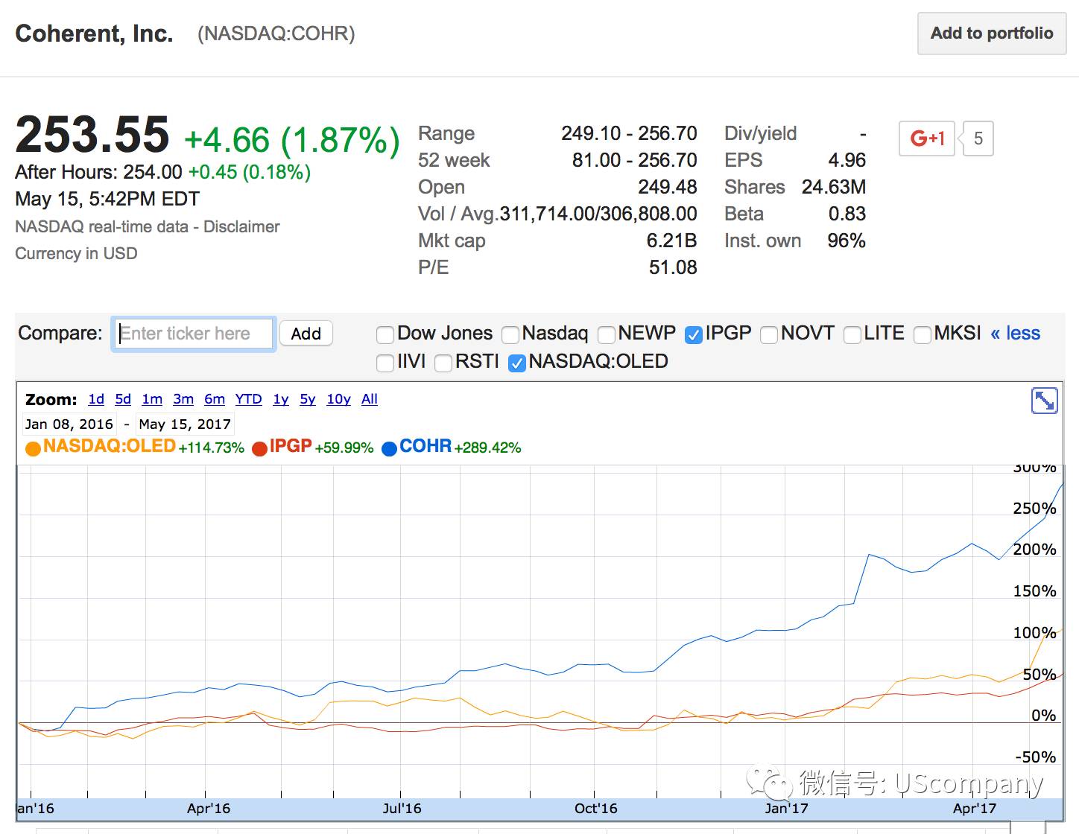Click the Mkt cap value 6.21B

pos(672,241)
